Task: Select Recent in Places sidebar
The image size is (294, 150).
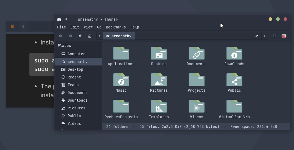Action: click(74, 77)
